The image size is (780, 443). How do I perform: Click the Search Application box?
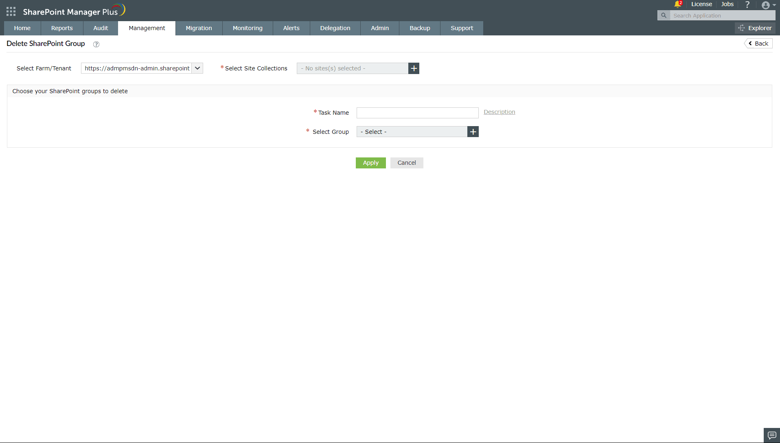click(x=723, y=15)
